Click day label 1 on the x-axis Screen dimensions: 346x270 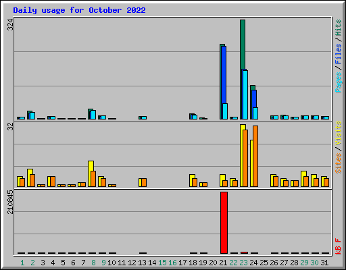click(22, 263)
